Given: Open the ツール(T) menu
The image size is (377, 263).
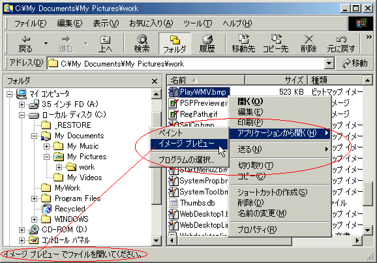Looking at the screenshot, I should click(x=198, y=23).
